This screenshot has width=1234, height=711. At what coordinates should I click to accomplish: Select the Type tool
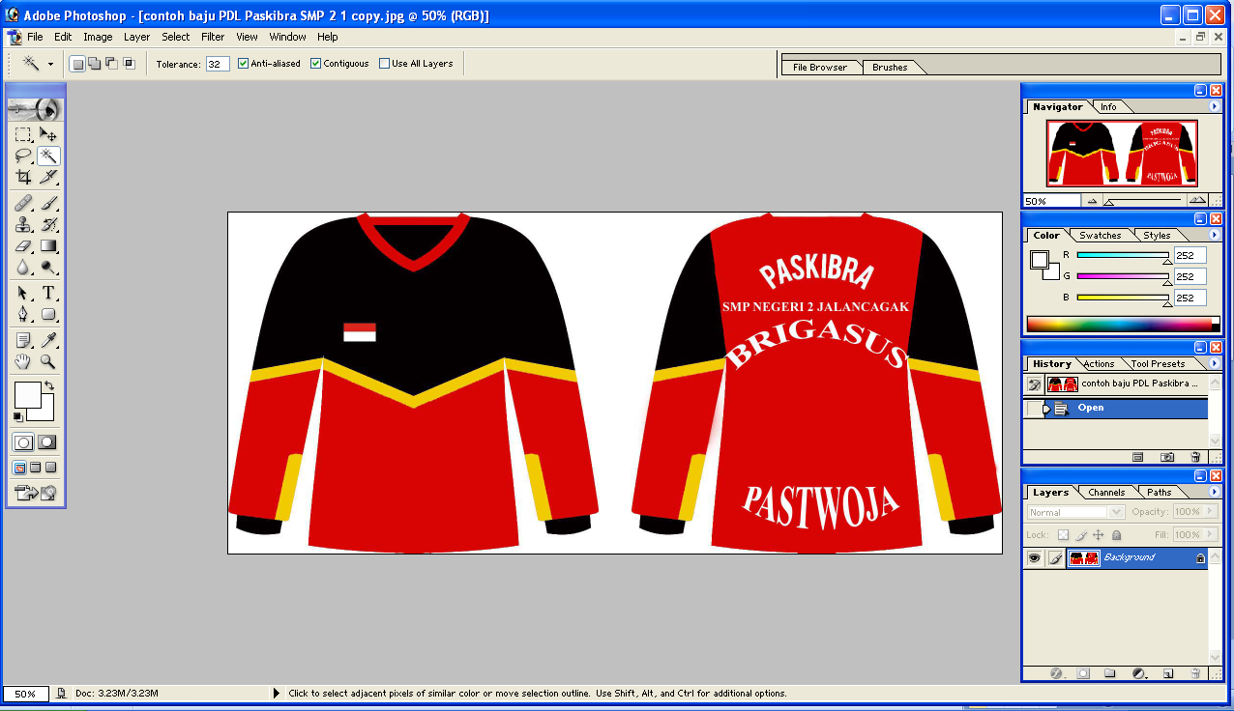(48, 293)
